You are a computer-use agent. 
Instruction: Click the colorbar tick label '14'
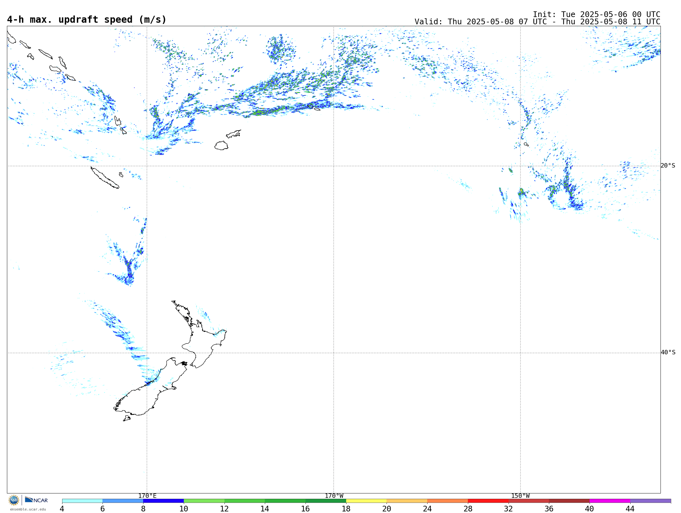click(x=265, y=509)
